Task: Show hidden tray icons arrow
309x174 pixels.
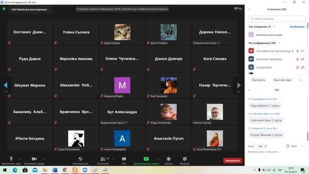Action: pyautogui.click(x=254, y=170)
